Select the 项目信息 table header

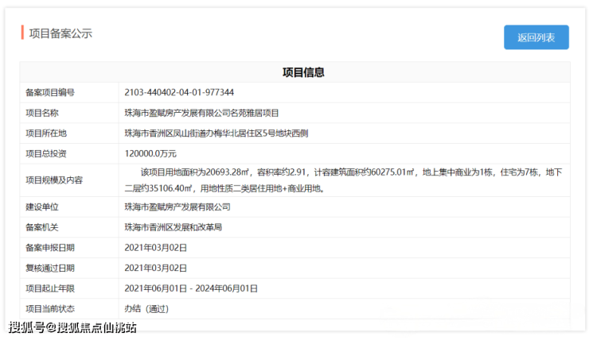[302, 72]
